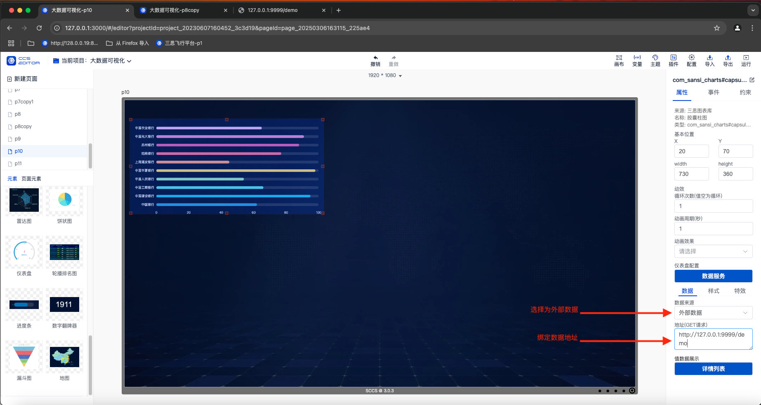Open the 动画效果 请选择 dropdown

[714, 251]
